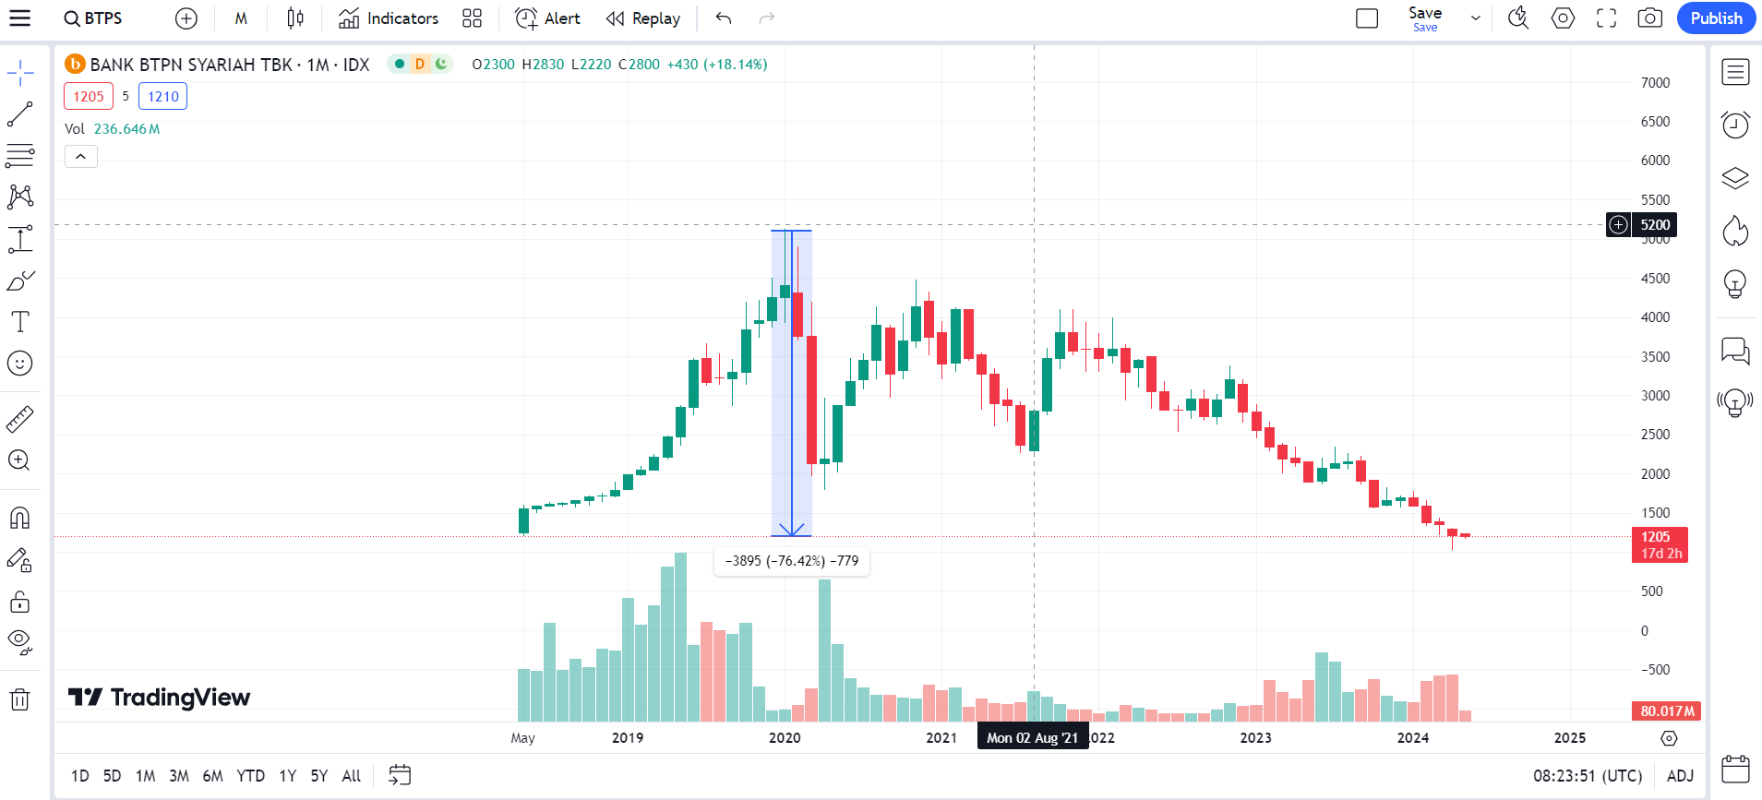1762x800 pixels.
Task: Open chat speech bubbles panel
Action: point(1735,351)
